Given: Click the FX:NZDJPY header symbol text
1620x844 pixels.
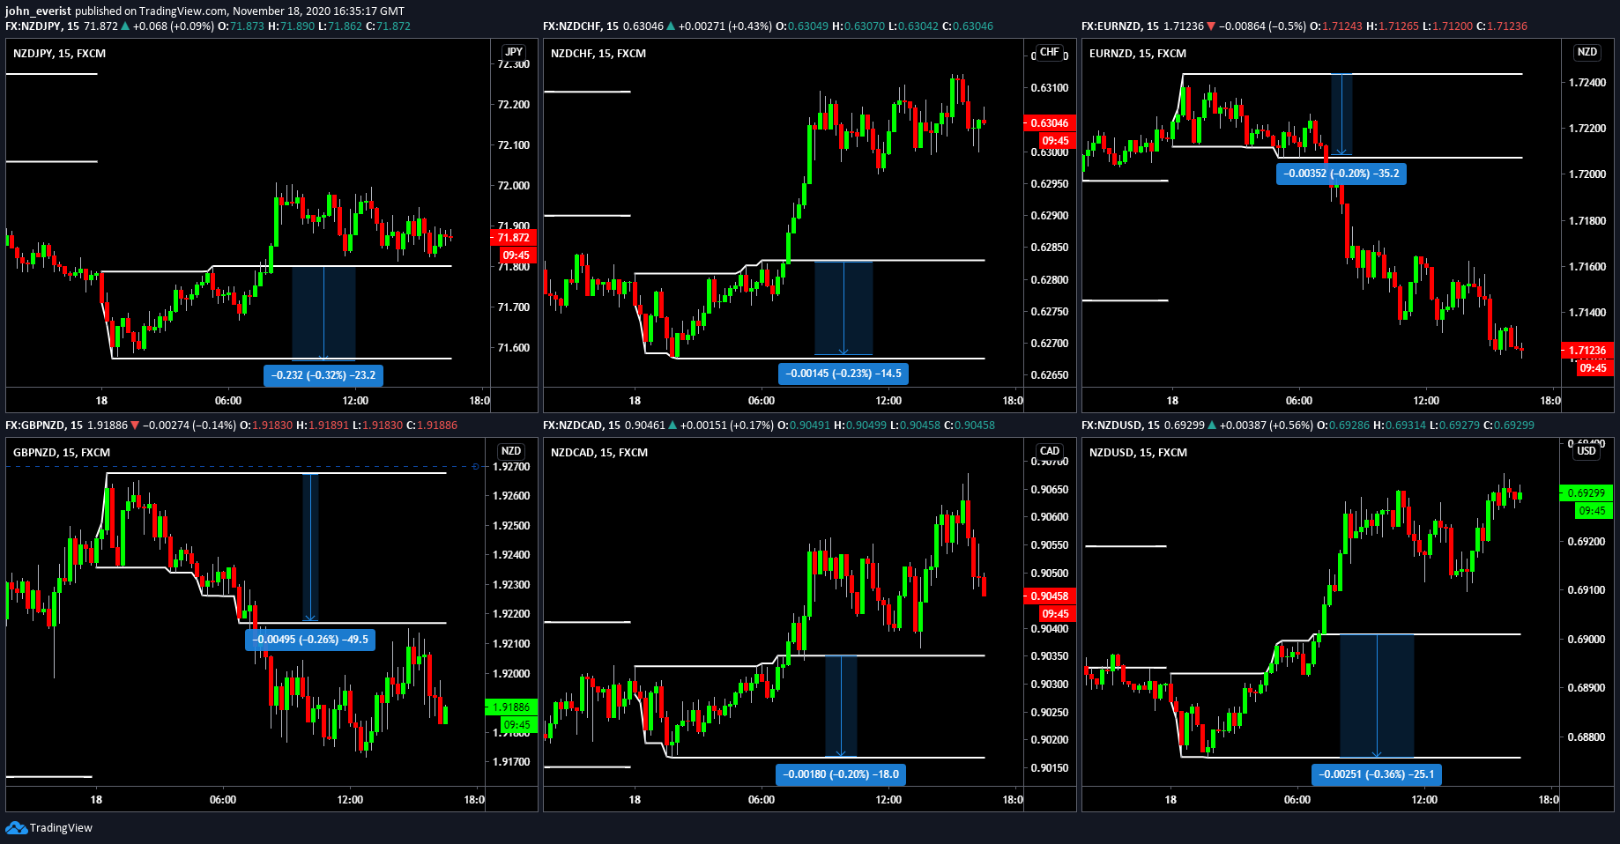Looking at the screenshot, I should (x=33, y=26).
